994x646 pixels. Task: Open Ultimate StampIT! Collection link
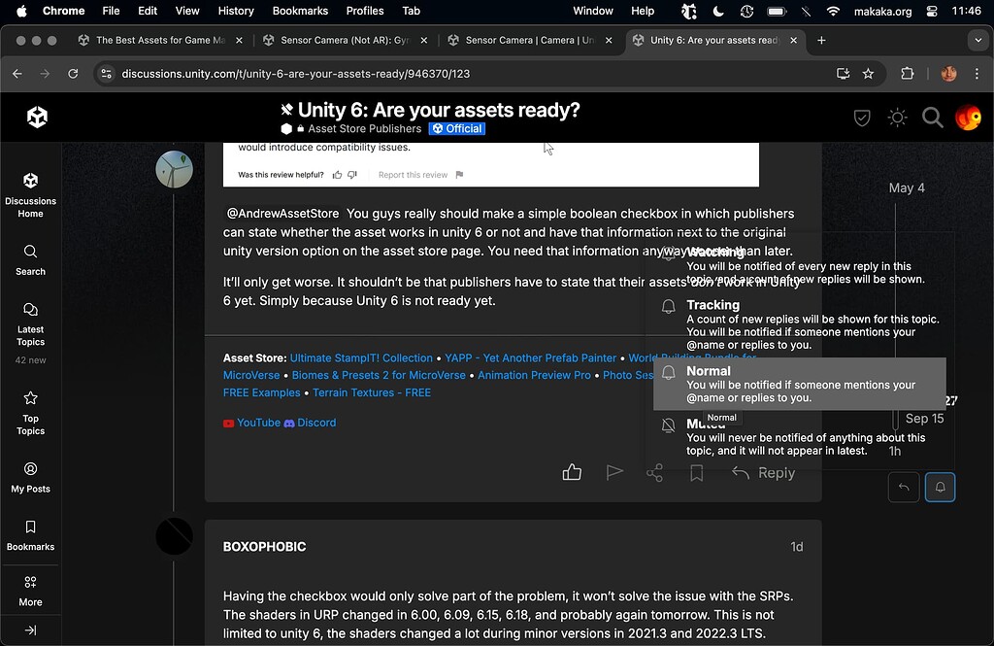361,357
